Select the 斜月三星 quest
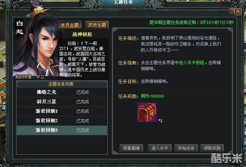The width and height of the screenshot is (246, 167). tap(62, 102)
